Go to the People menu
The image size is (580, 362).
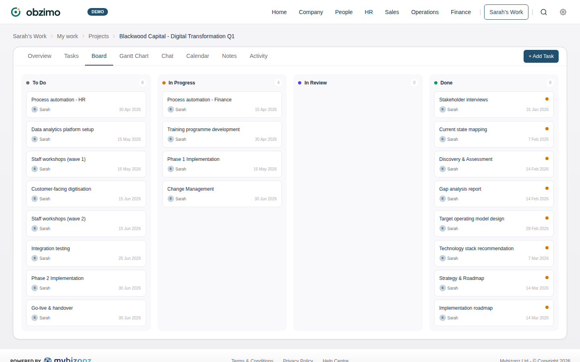click(x=344, y=12)
